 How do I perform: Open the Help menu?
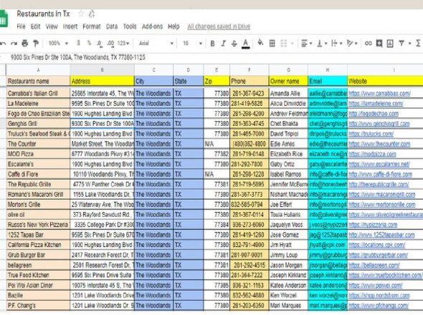(174, 26)
